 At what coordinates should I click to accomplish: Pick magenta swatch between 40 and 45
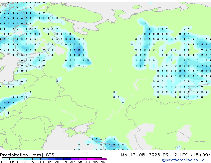[90, 159]
